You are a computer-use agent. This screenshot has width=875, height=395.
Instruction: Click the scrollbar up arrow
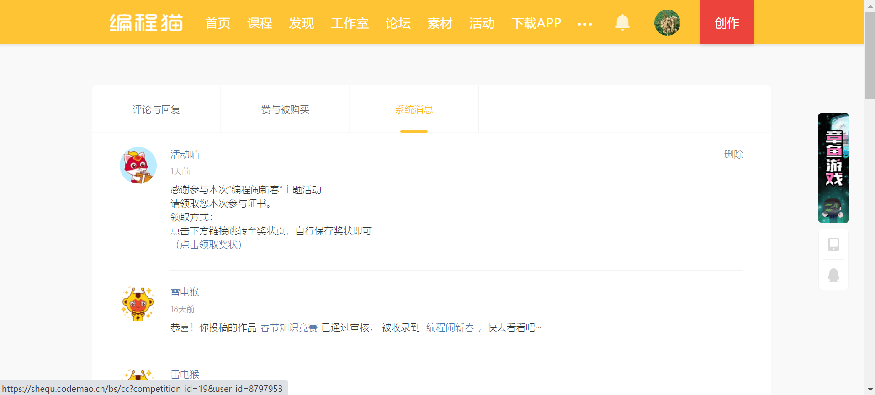coord(870,5)
